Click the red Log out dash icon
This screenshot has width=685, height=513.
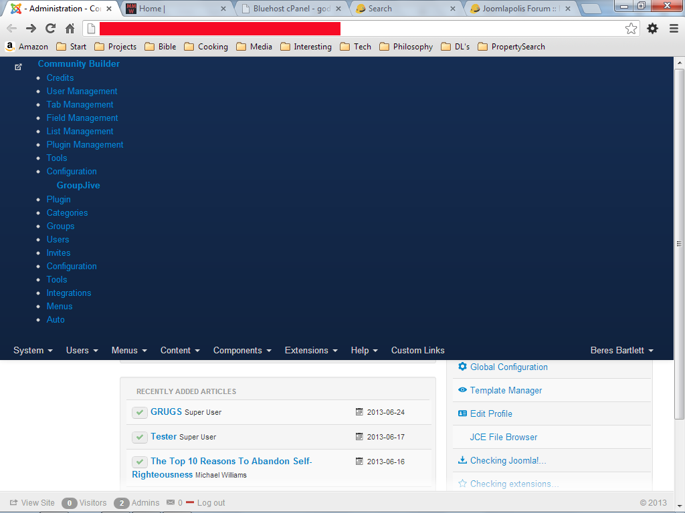(x=190, y=502)
